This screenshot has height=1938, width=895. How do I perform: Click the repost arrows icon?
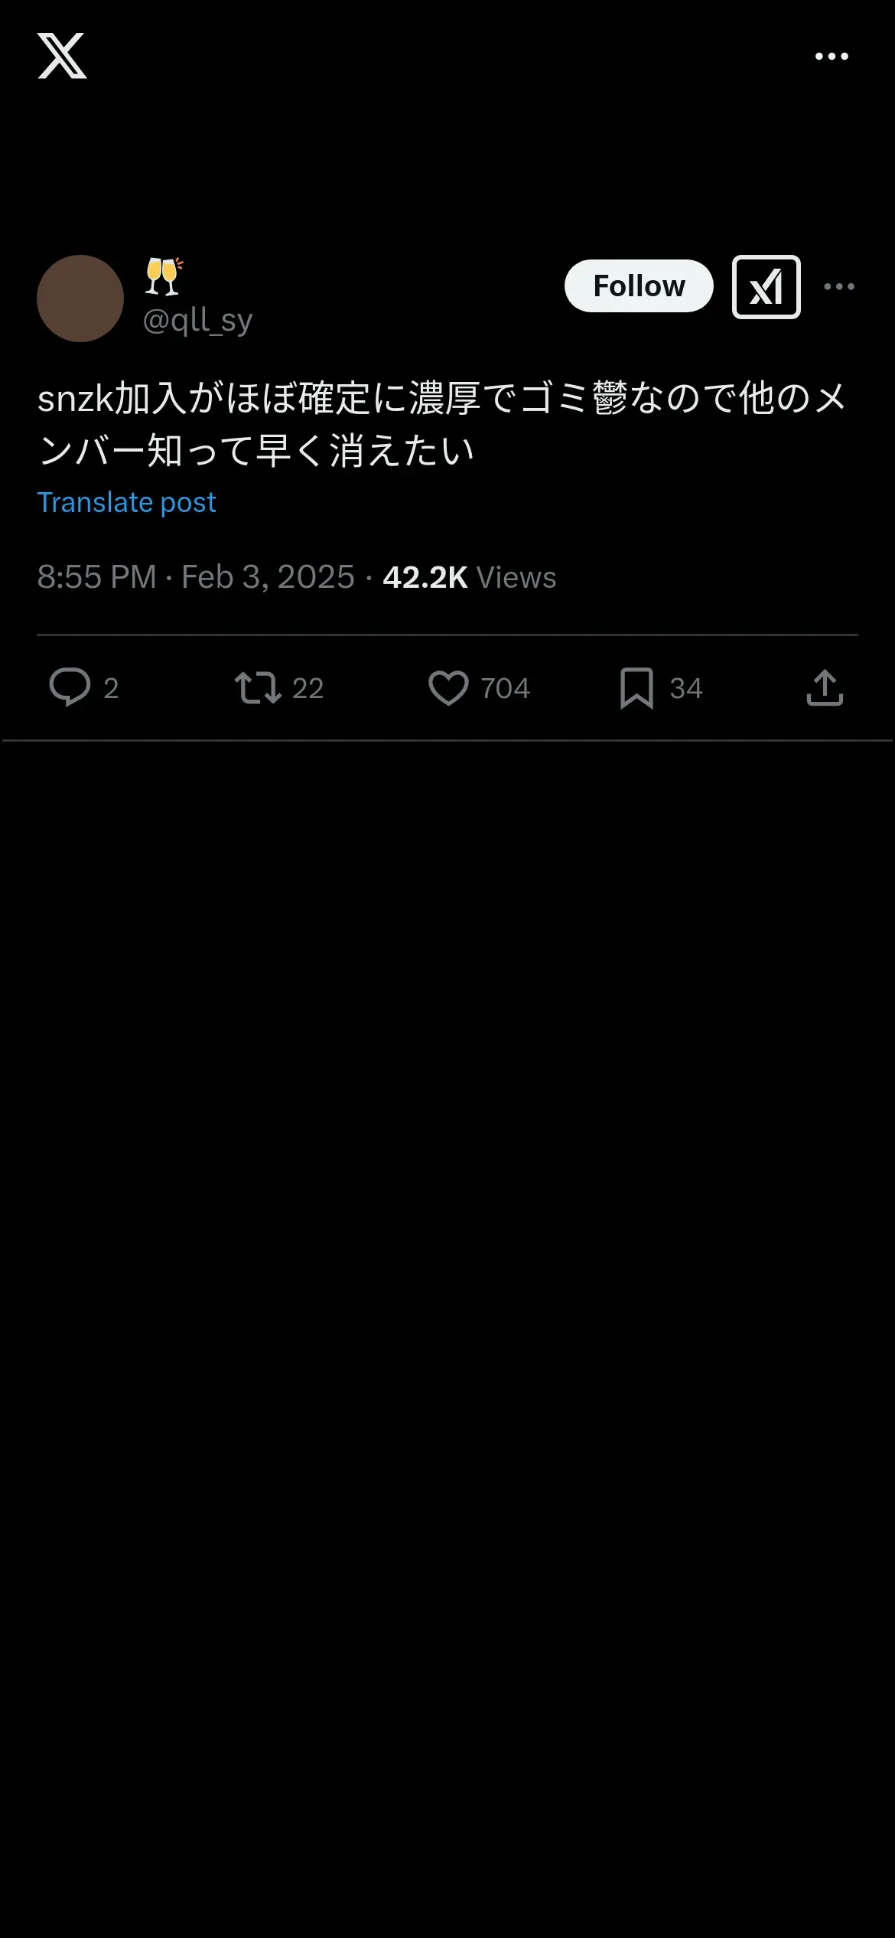click(x=258, y=687)
